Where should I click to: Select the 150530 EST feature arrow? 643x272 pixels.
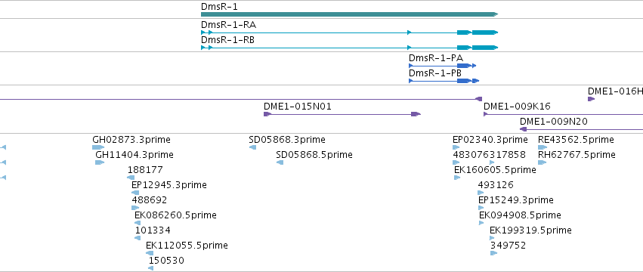150,268
